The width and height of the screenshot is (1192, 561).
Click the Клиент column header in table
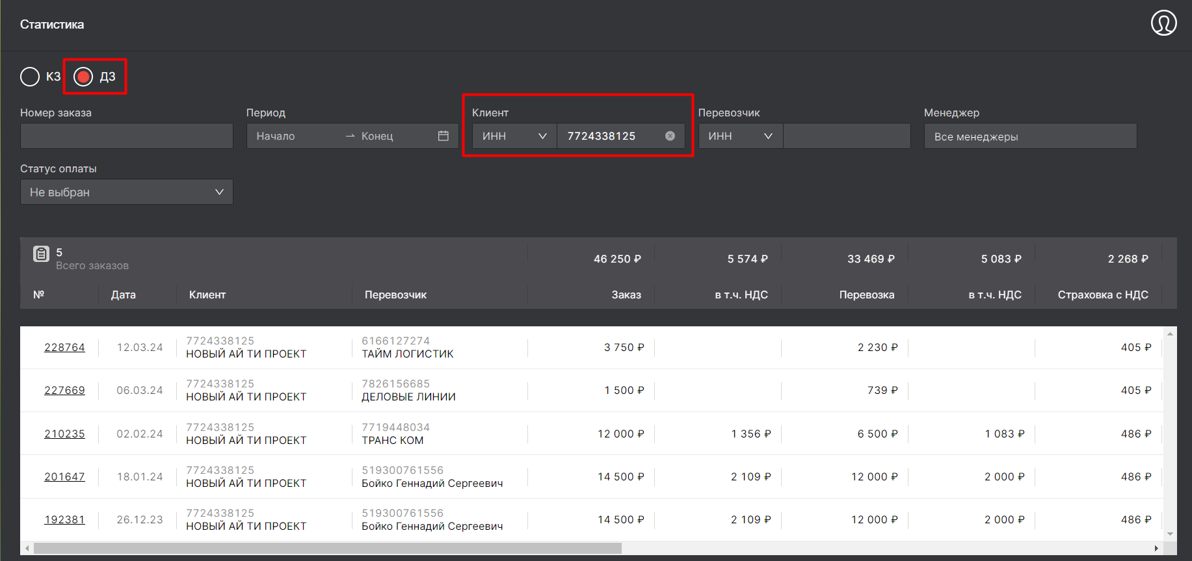(x=207, y=294)
